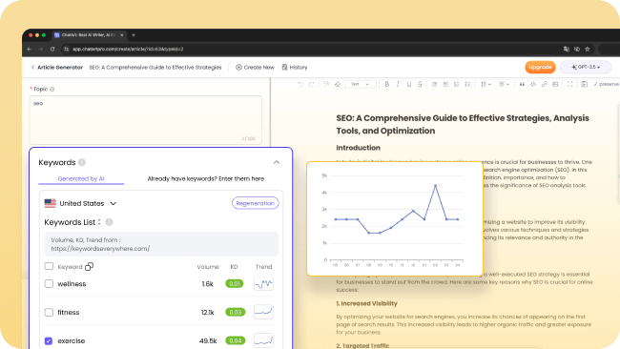Show info tooltip next to Keywords heading
This screenshot has width=620, height=349.
coord(82,162)
